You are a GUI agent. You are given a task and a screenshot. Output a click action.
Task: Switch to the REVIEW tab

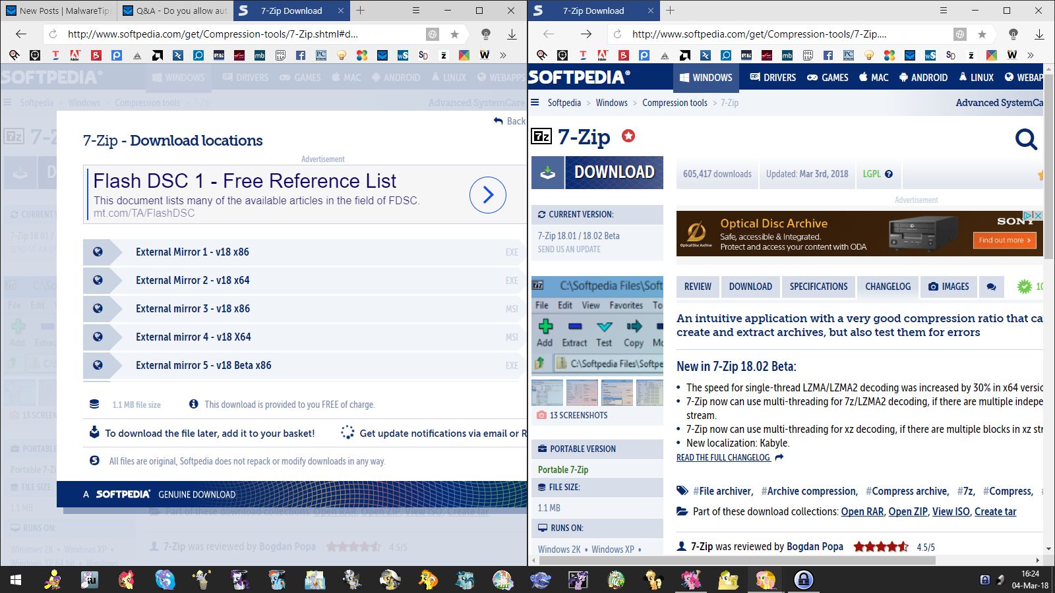(x=698, y=287)
